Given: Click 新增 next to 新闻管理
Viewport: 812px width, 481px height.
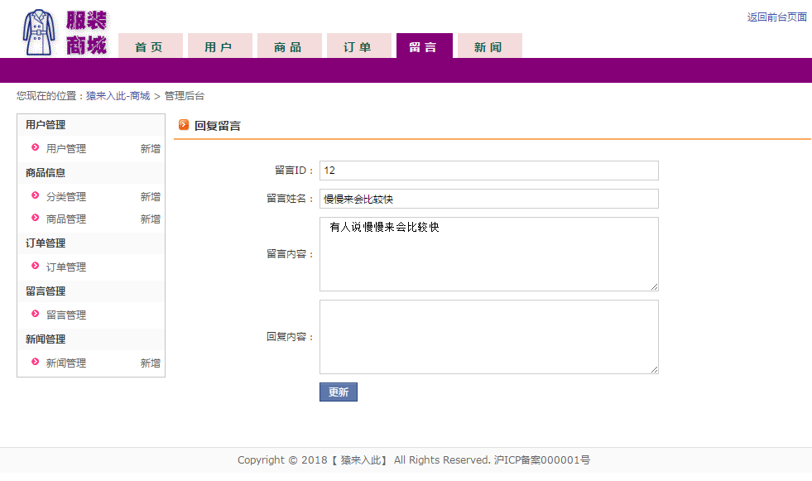Looking at the screenshot, I should point(150,363).
